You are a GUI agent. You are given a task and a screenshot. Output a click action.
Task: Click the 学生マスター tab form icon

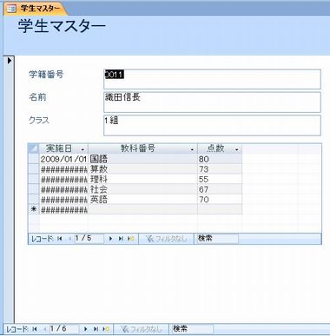(11, 9)
